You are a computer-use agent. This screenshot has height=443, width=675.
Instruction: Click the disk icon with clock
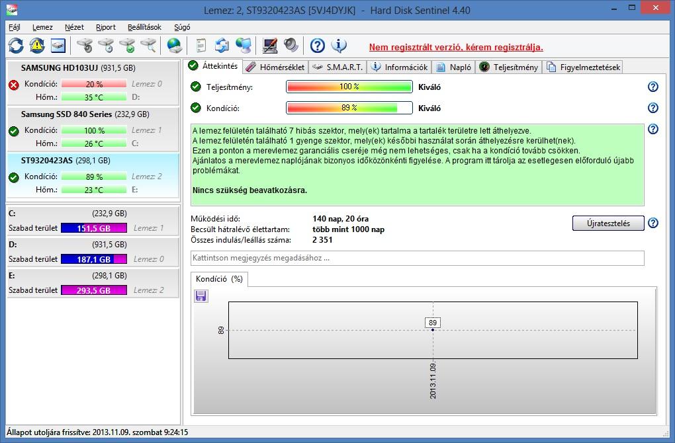[x=106, y=46]
